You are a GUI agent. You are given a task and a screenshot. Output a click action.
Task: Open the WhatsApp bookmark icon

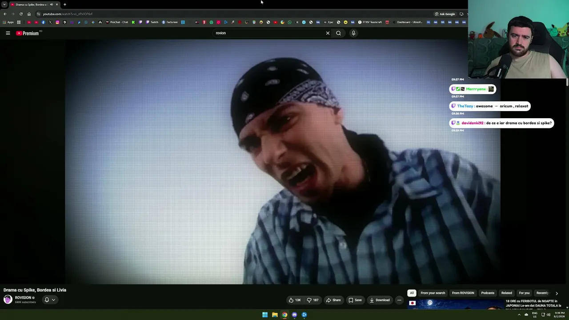click(290, 22)
